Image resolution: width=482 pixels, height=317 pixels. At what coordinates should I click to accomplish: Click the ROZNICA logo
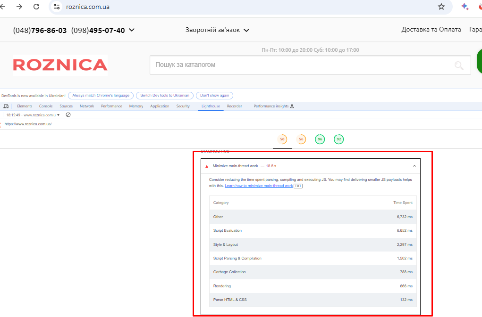tap(60, 65)
